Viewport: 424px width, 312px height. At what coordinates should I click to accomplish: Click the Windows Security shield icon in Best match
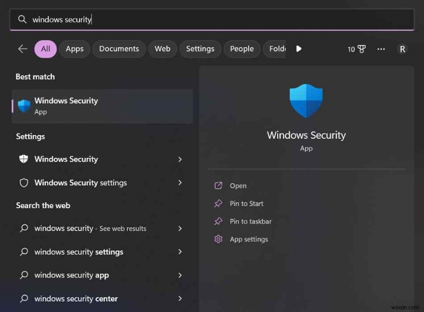[24, 105]
